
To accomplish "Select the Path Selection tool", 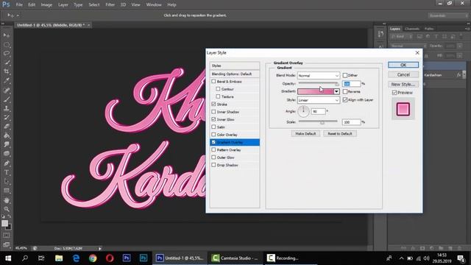I will coord(7,181).
